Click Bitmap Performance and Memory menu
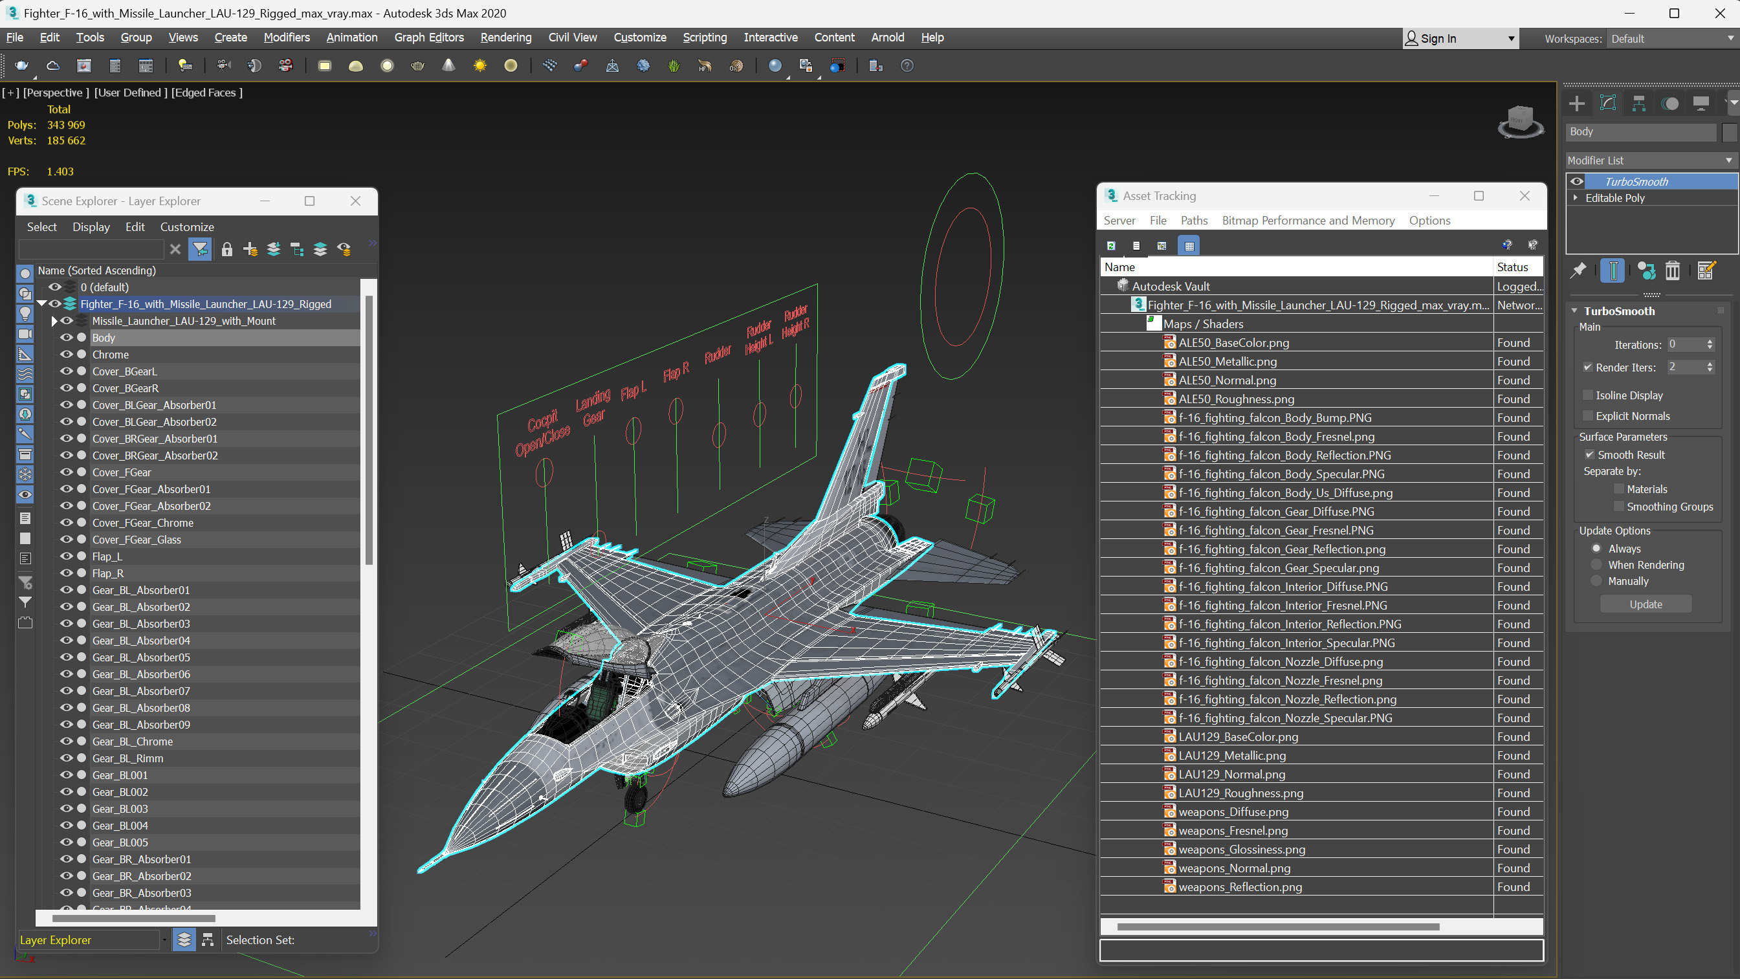 [x=1308, y=220]
